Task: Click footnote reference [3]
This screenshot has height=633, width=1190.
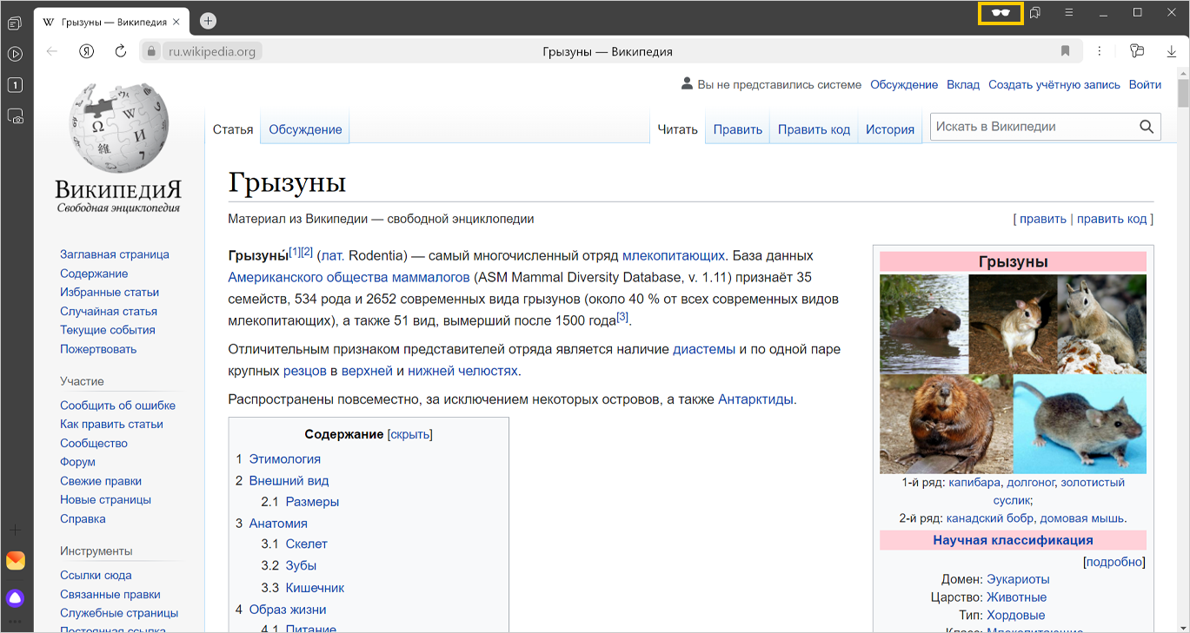Action: (622, 317)
